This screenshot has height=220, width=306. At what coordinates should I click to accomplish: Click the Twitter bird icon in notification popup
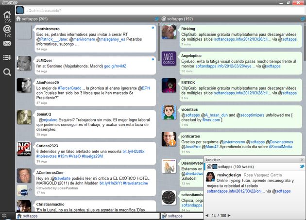302,167
